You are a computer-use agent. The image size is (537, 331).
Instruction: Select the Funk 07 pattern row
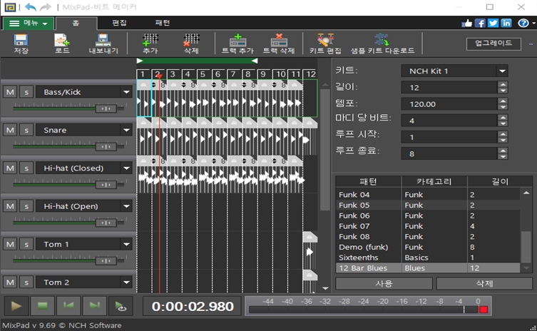[x=427, y=226]
